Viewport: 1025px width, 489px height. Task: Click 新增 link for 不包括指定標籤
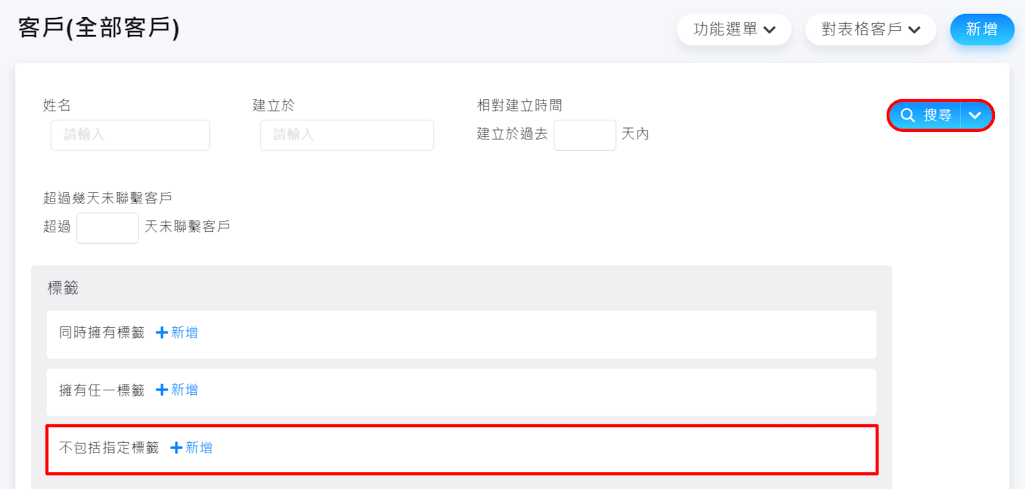[198, 448]
